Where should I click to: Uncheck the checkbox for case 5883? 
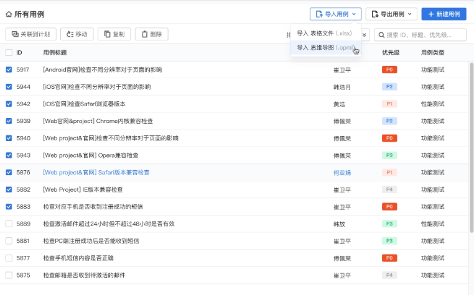[x=9, y=207]
